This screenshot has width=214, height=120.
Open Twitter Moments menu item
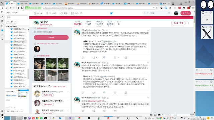51,13
